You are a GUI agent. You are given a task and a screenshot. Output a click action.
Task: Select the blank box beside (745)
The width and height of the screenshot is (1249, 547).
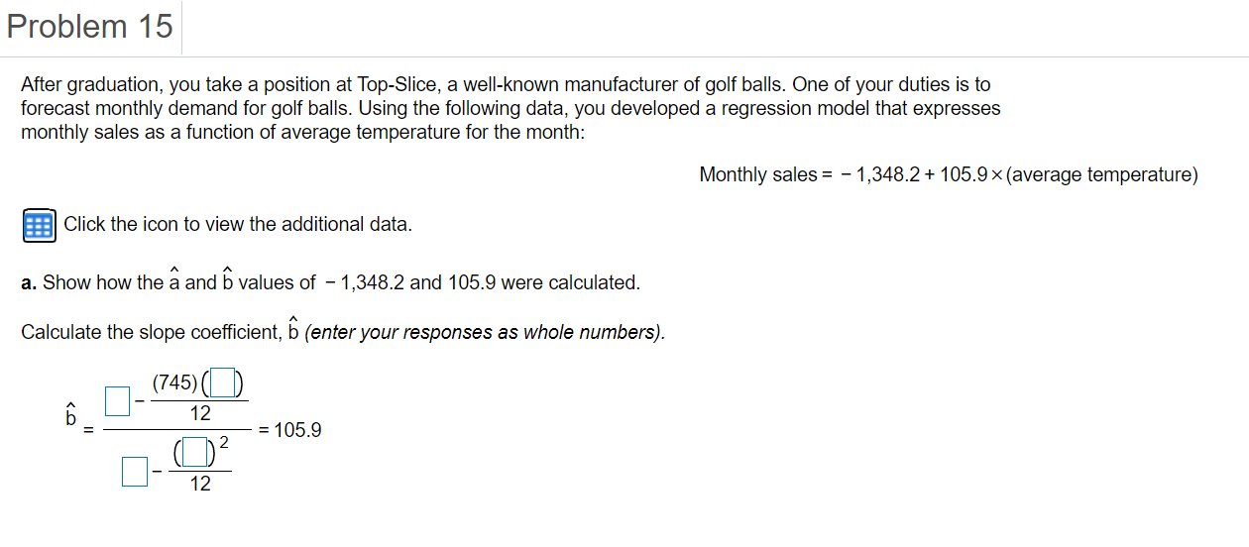(x=223, y=381)
